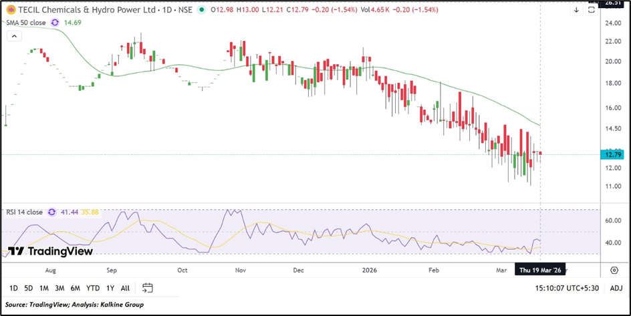The height and width of the screenshot is (316, 631).
Task: Click the down arrow icon at top right
Action: (x=576, y=10)
